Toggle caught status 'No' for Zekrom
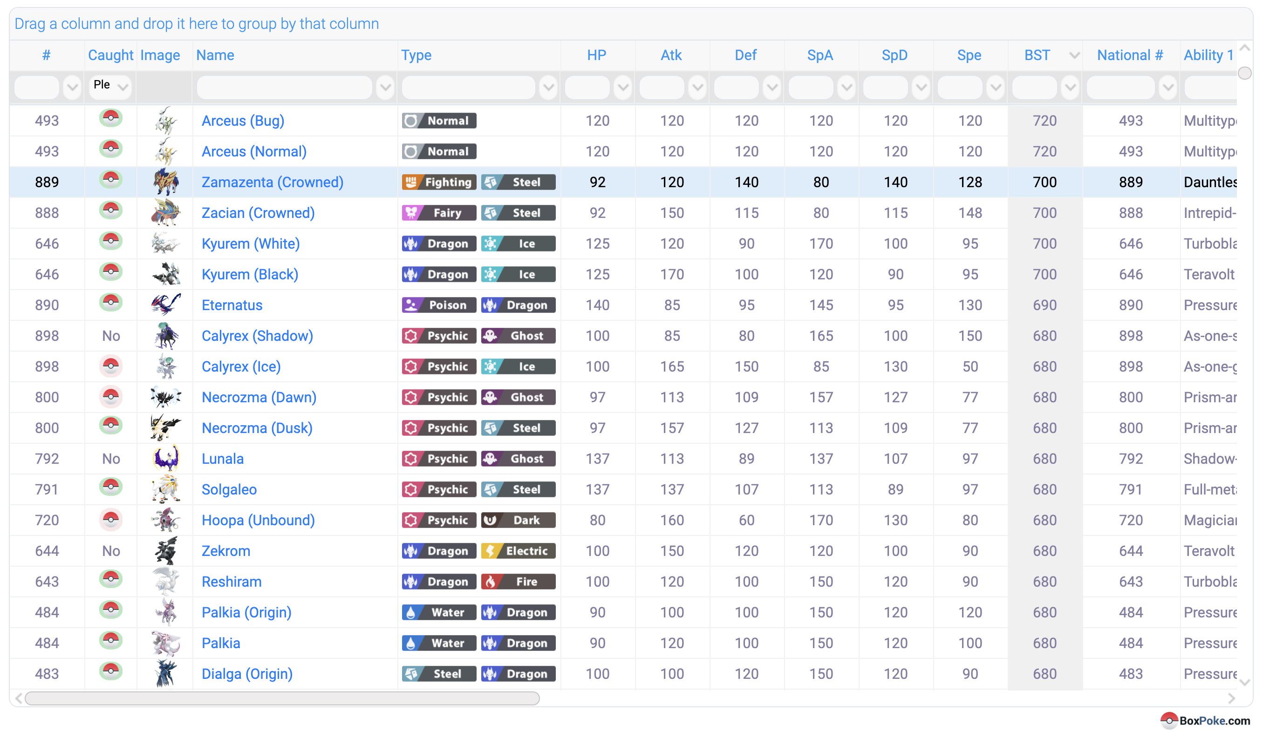Screen dimensions: 1263x738 [111, 551]
